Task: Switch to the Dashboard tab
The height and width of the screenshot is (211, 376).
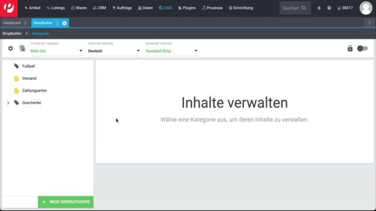Action: tap(12, 23)
